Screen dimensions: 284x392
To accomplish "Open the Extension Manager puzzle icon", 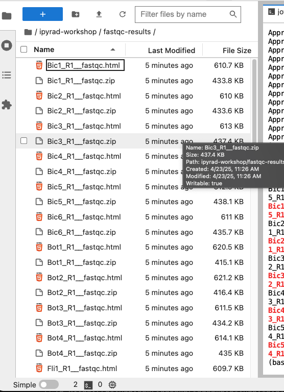I will (7, 105).
